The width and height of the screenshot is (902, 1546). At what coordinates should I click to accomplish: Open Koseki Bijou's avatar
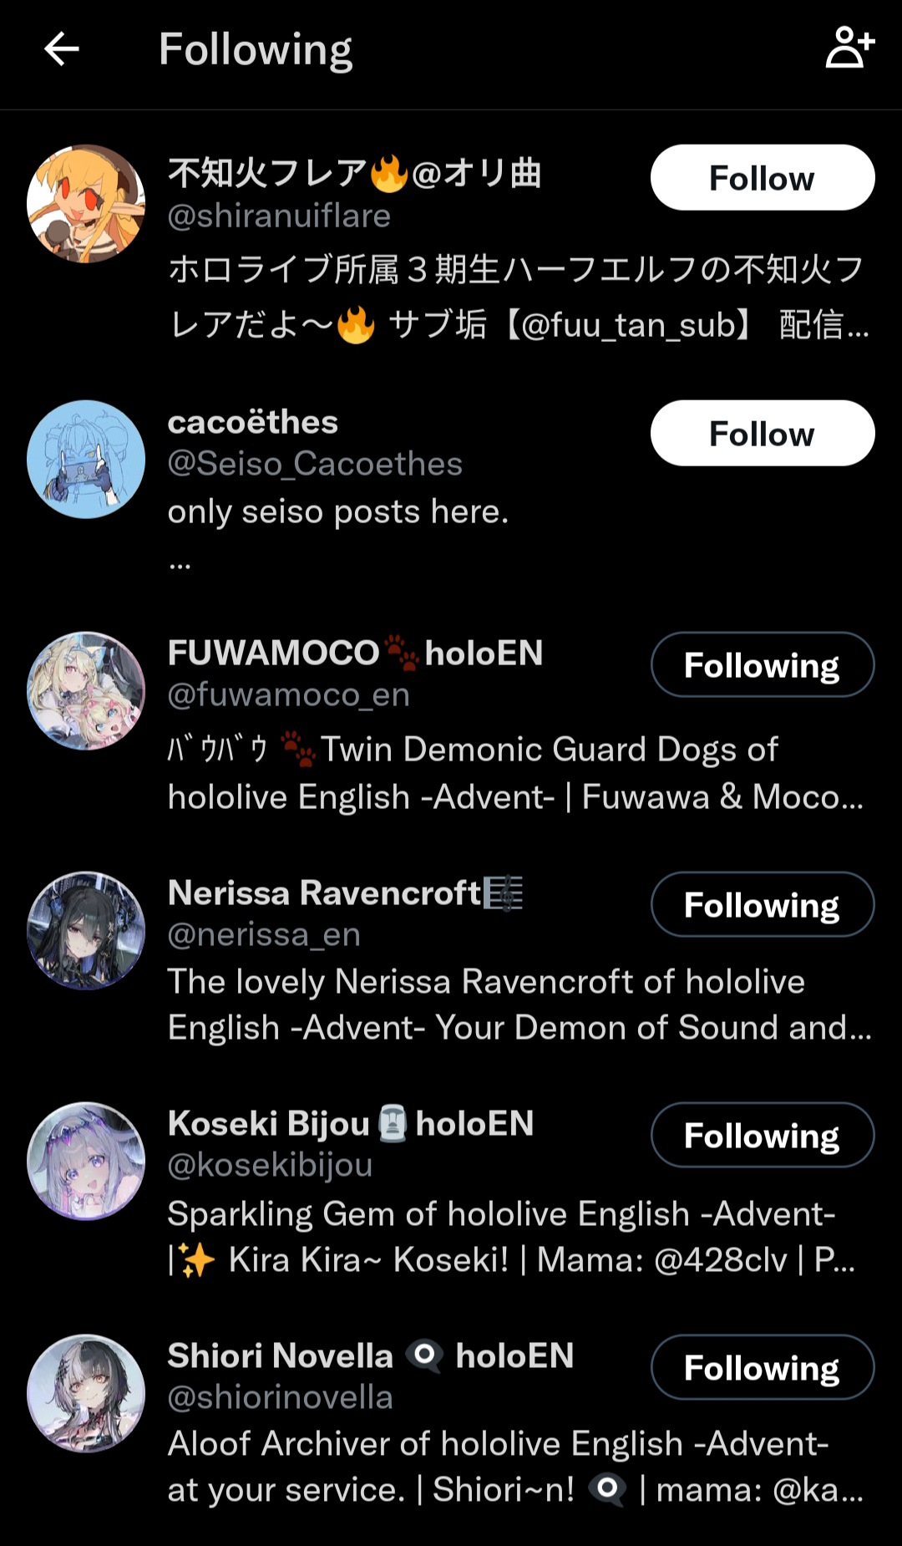pyautogui.click(x=86, y=1162)
